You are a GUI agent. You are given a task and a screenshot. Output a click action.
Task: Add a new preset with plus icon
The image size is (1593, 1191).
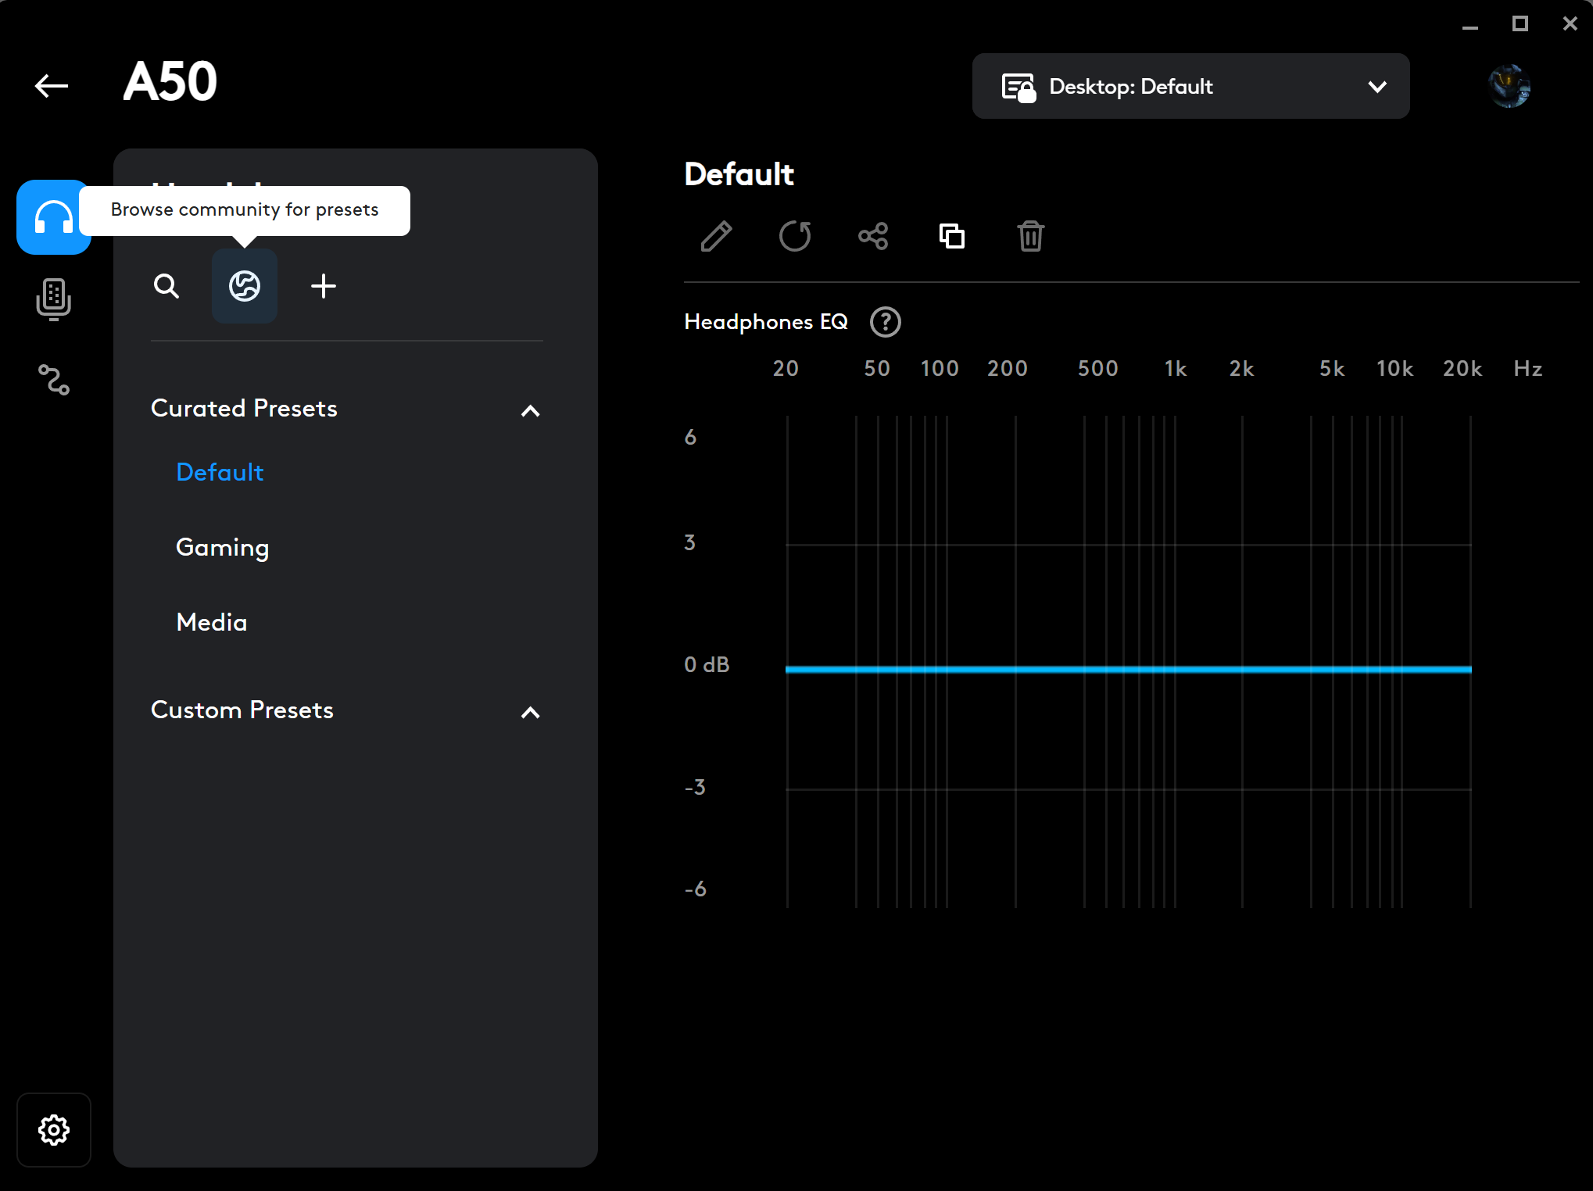point(324,286)
